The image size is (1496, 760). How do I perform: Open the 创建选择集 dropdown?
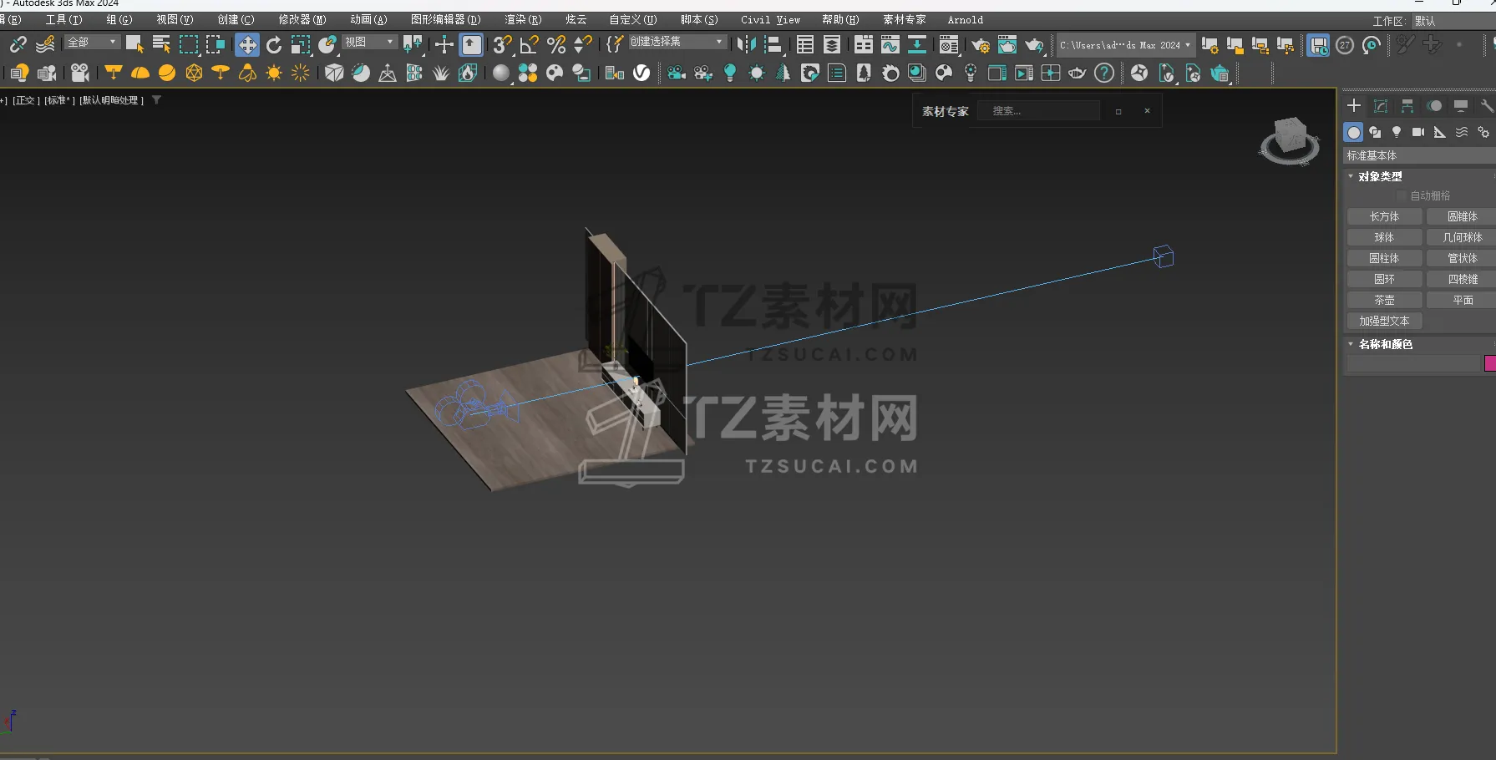click(x=677, y=42)
